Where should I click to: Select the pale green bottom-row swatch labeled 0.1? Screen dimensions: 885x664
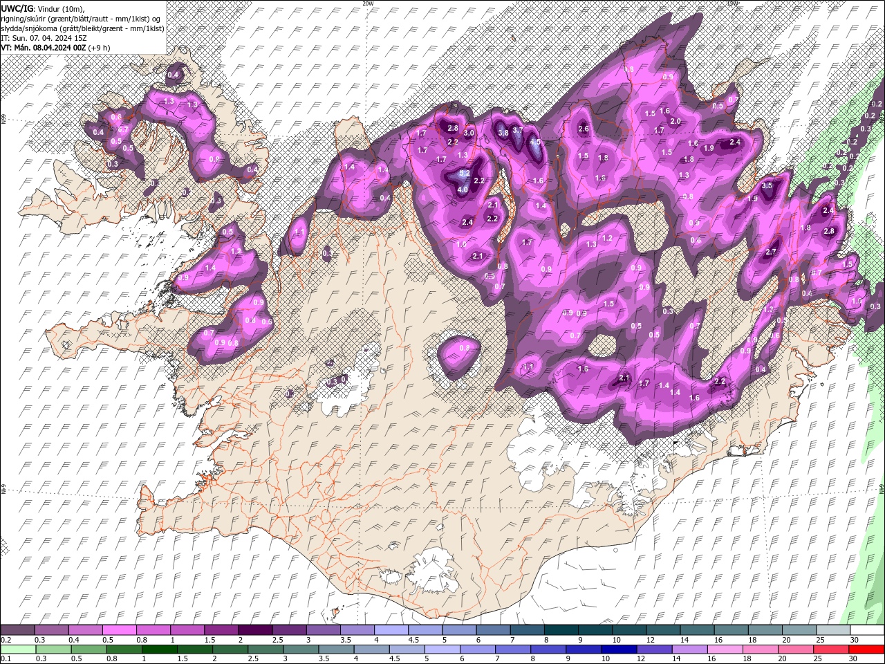click(17, 649)
